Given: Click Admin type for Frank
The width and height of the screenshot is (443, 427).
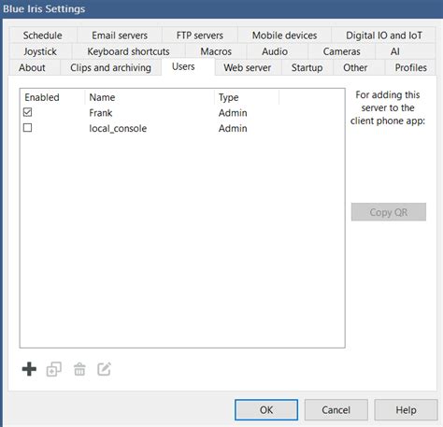Looking at the screenshot, I should (233, 112).
